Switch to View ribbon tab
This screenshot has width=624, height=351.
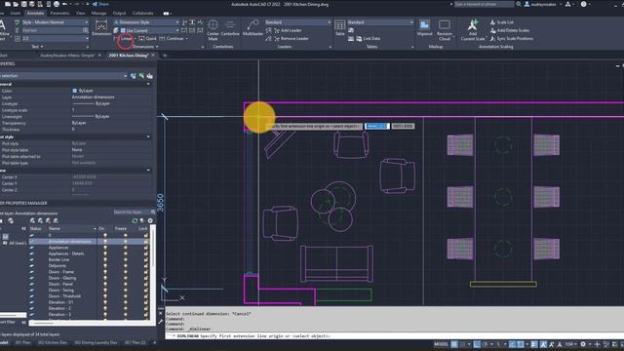click(80, 13)
